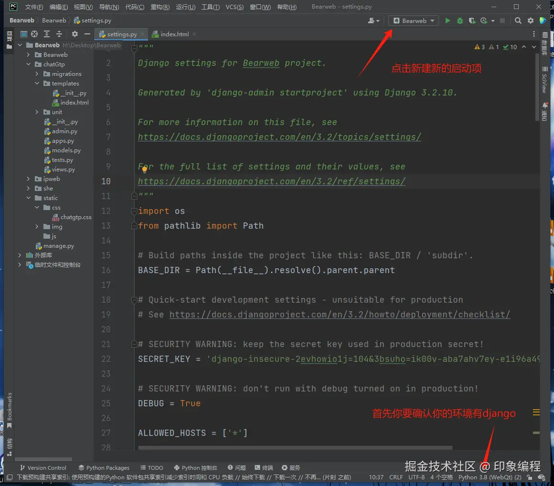The image size is (554, 486).
Task: Click the locate-opened-file target icon in project panel
Action: tap(34, 34)
